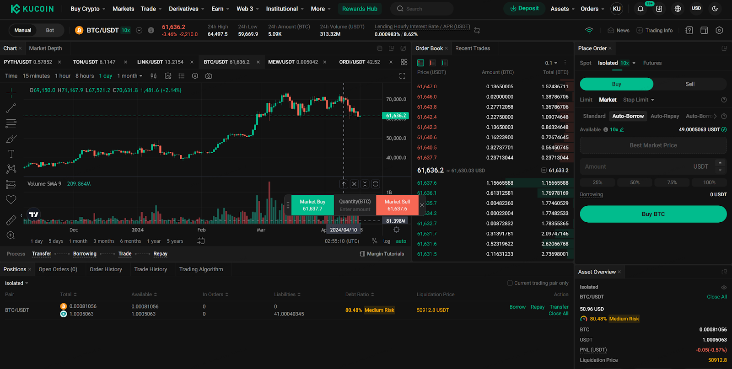Open the Assets dropdown

tap(563, 9)
